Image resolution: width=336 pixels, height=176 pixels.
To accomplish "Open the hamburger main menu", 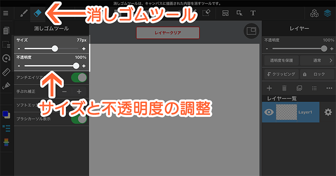I will click(x=6, y=13).
